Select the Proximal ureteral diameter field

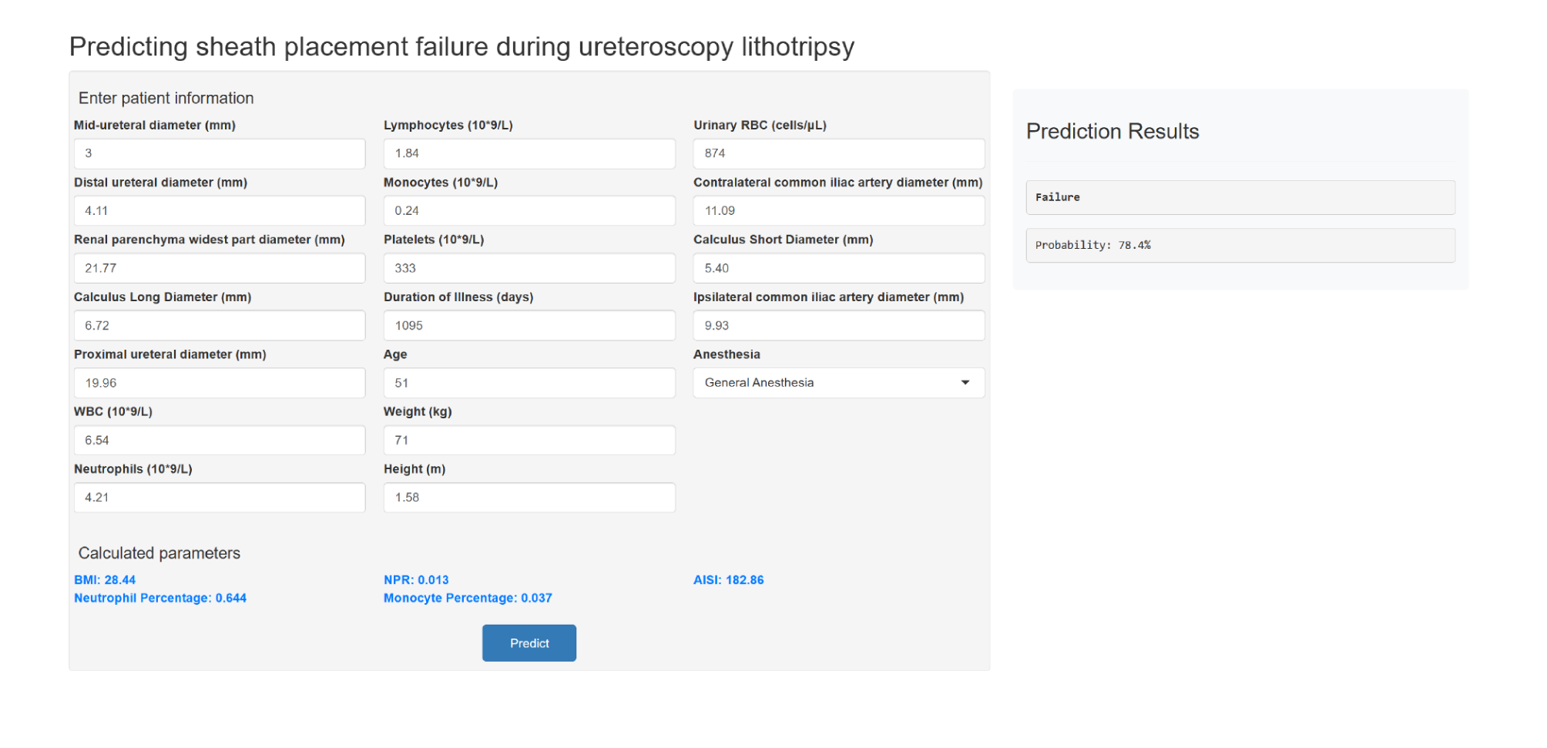pyautogui.click(x=220, y=383)
